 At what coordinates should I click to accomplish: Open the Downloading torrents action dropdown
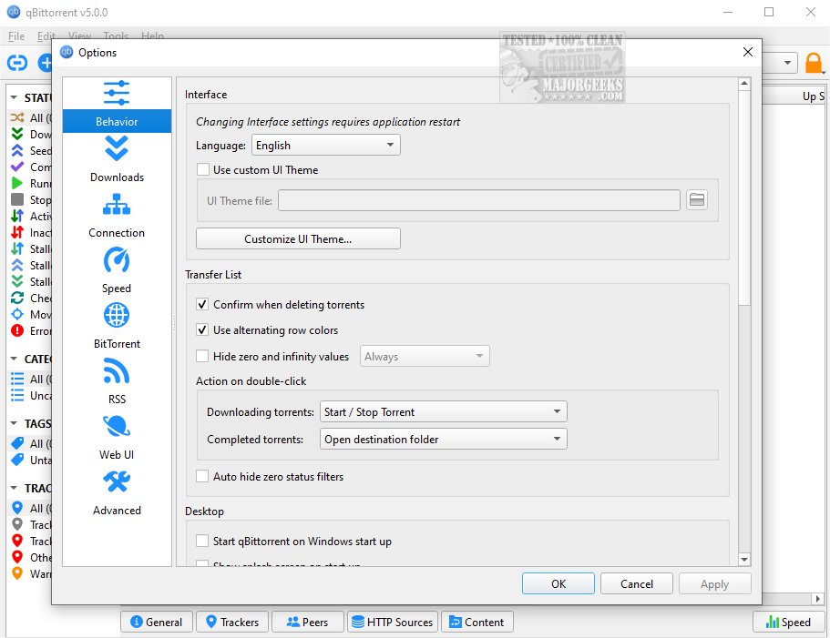click(443, 411)
